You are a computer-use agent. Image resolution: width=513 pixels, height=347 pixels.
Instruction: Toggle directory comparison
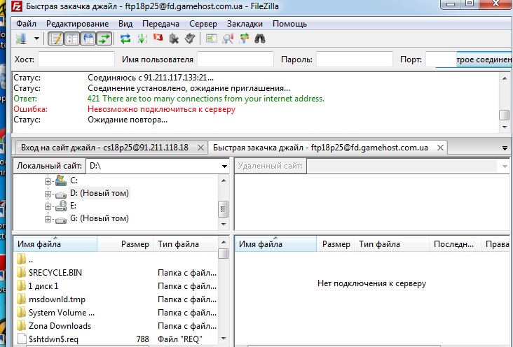pos(228,39)
